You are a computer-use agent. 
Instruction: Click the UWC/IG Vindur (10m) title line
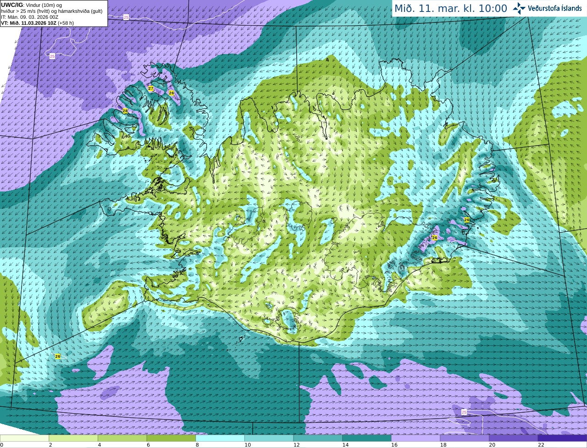pos(31,5)
